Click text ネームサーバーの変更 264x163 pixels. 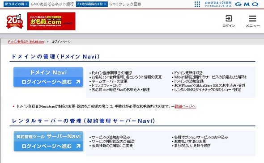coord(110,81)
